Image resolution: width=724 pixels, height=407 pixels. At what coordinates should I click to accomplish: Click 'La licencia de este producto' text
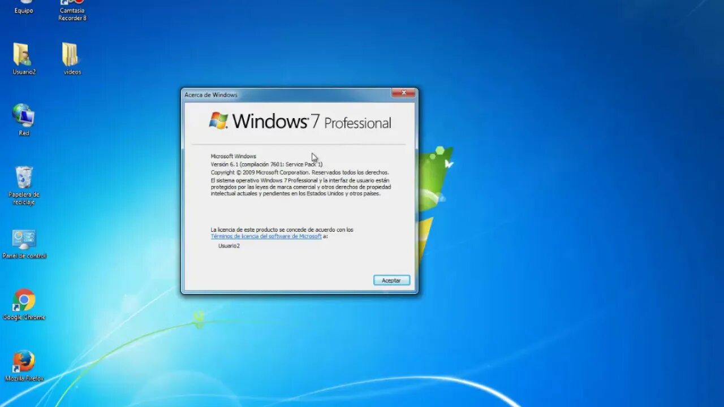282,230
